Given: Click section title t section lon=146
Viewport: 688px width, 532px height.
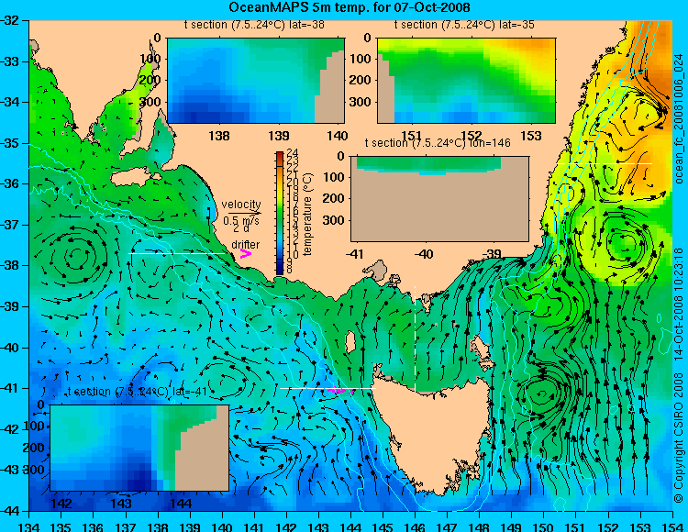Looking at the screenshot, I should click(438, 143).
